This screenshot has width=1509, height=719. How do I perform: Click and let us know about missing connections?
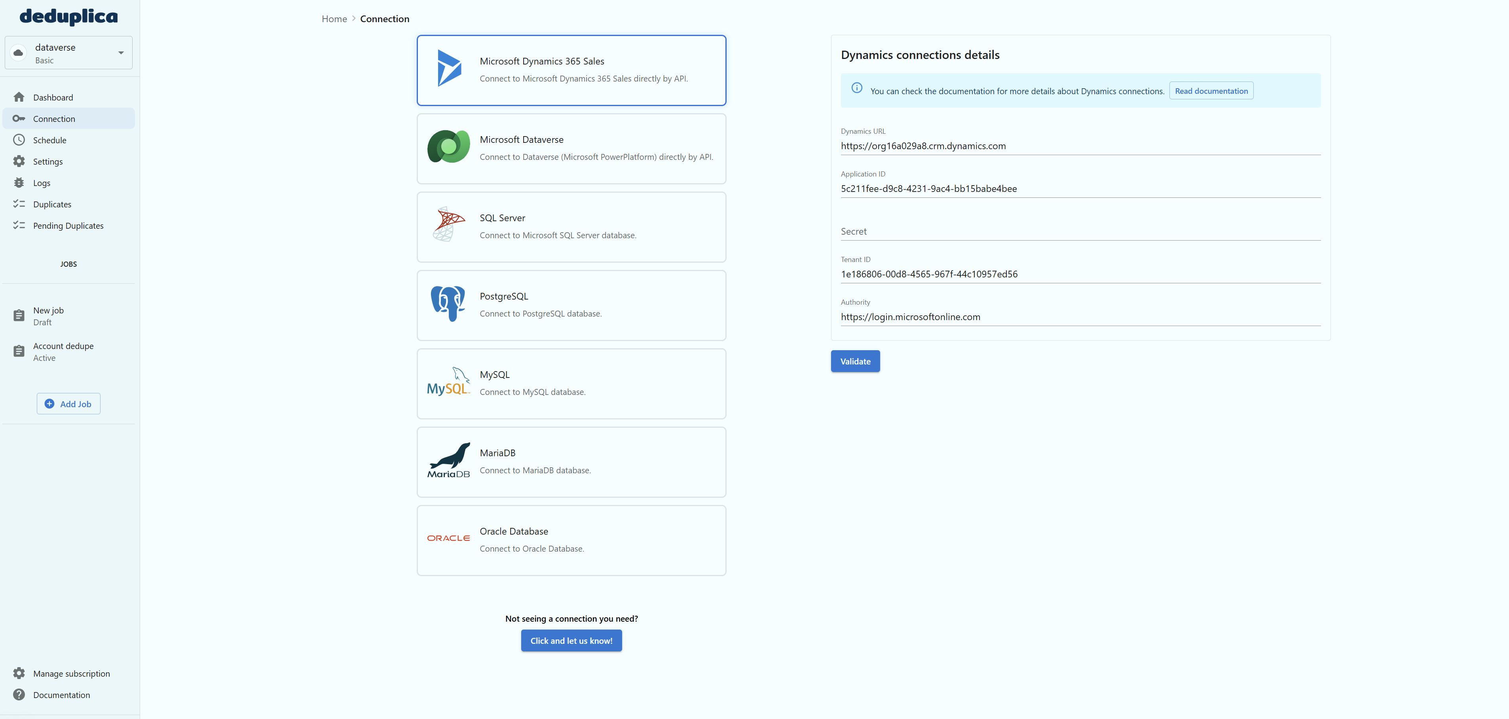[571, 640]
